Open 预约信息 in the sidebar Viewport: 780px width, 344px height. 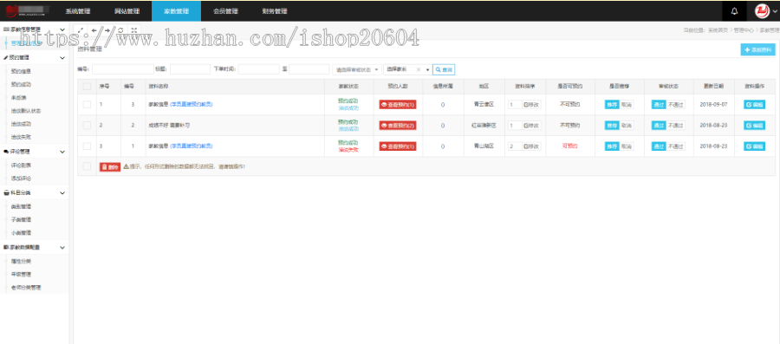coord(21,71)
